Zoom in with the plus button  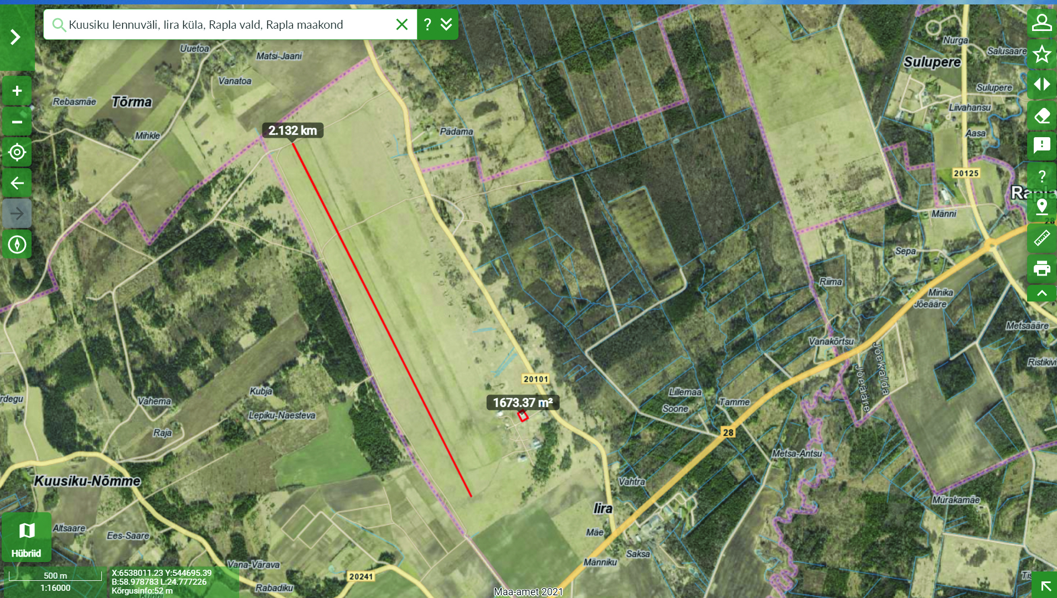pyautogui.click(x=17, y=91)
